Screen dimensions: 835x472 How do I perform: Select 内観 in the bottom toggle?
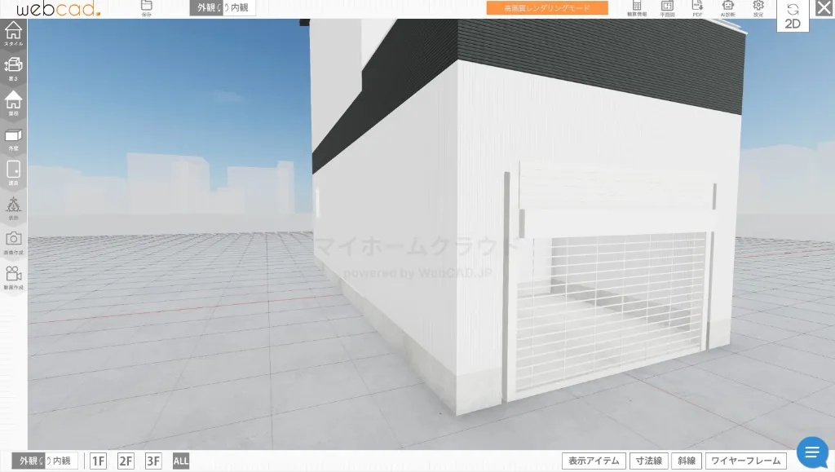(62, 461)
